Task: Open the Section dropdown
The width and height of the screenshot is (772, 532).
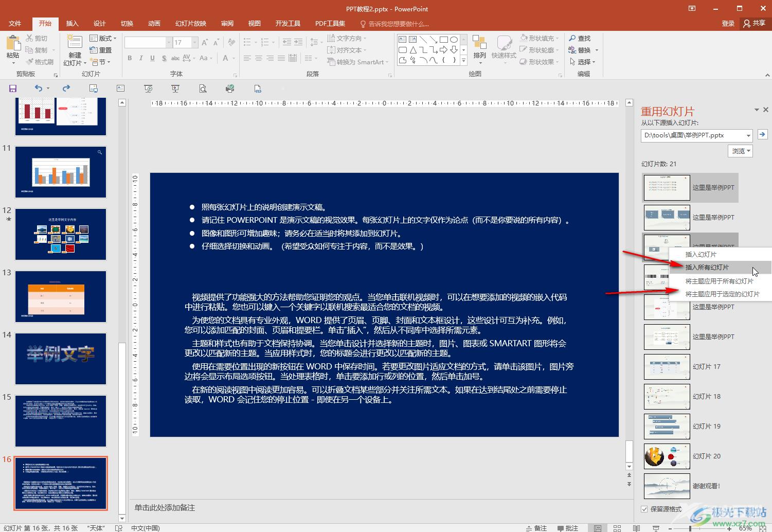Action: click(x=100, y=62)
